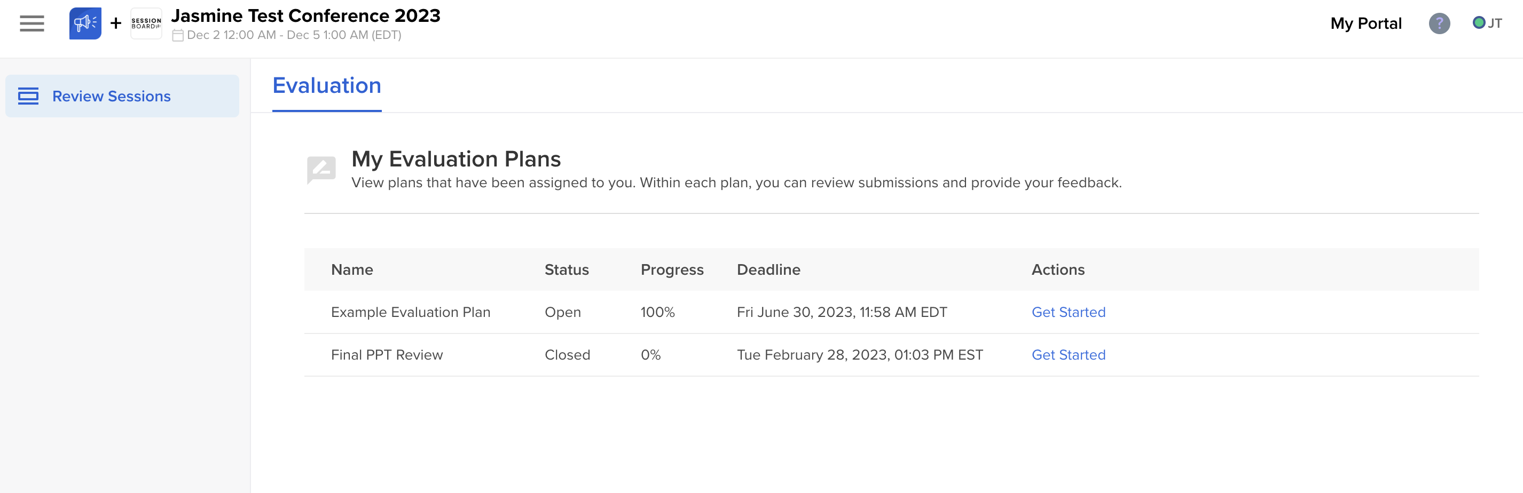The image size is (1523, 493).
Task: Click the Jasmine Test Conference 2023 title
Action: [305, 16]
